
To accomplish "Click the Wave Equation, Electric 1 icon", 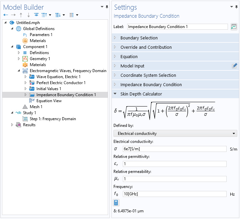I will tap(32, 77).
